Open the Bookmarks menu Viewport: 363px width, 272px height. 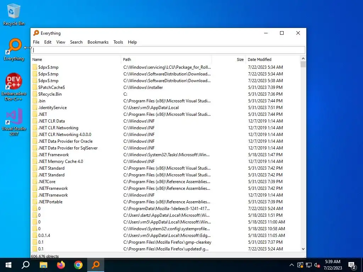(98, 42)
